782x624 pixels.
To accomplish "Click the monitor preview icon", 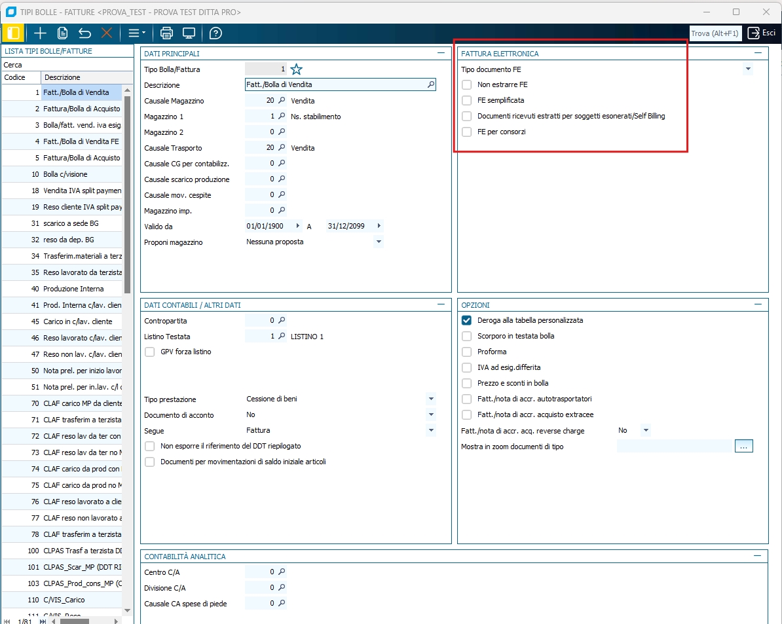I will pyautogui.click(x=189, y=33).
